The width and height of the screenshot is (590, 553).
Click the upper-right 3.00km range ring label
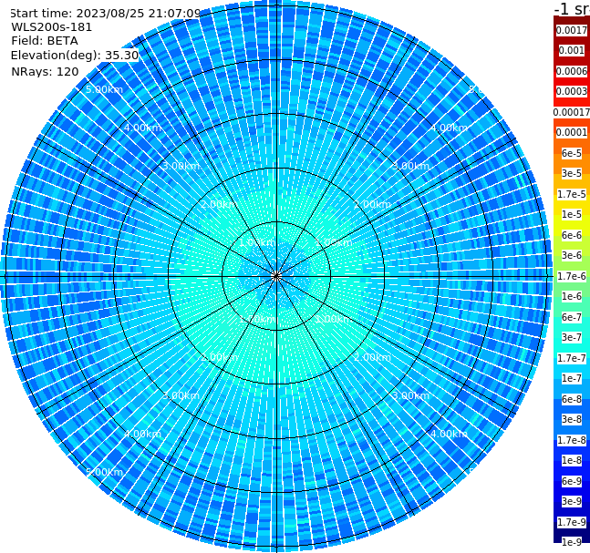pyautogui.click(x=411, y=166)
